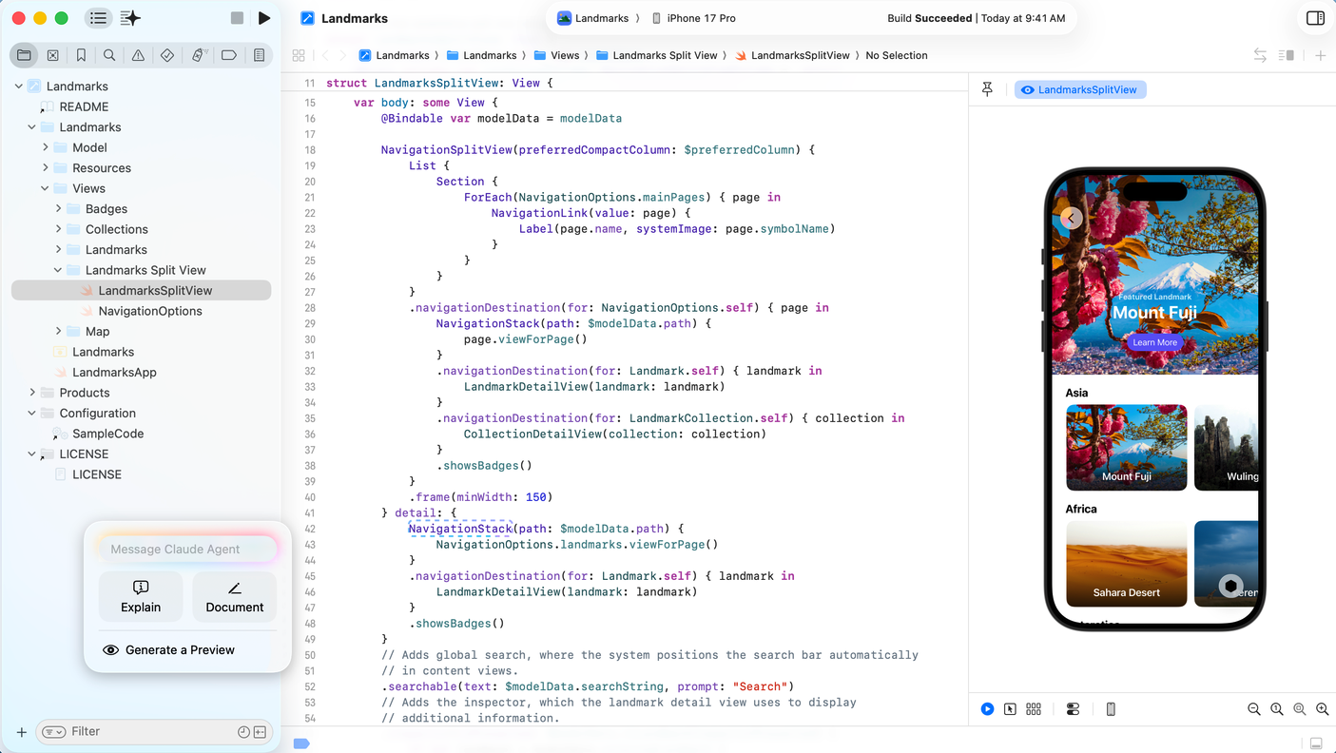Open the Test navigator checkmark icon
1336x753 pixels.
pyautogui.click(x=167, y=55)
